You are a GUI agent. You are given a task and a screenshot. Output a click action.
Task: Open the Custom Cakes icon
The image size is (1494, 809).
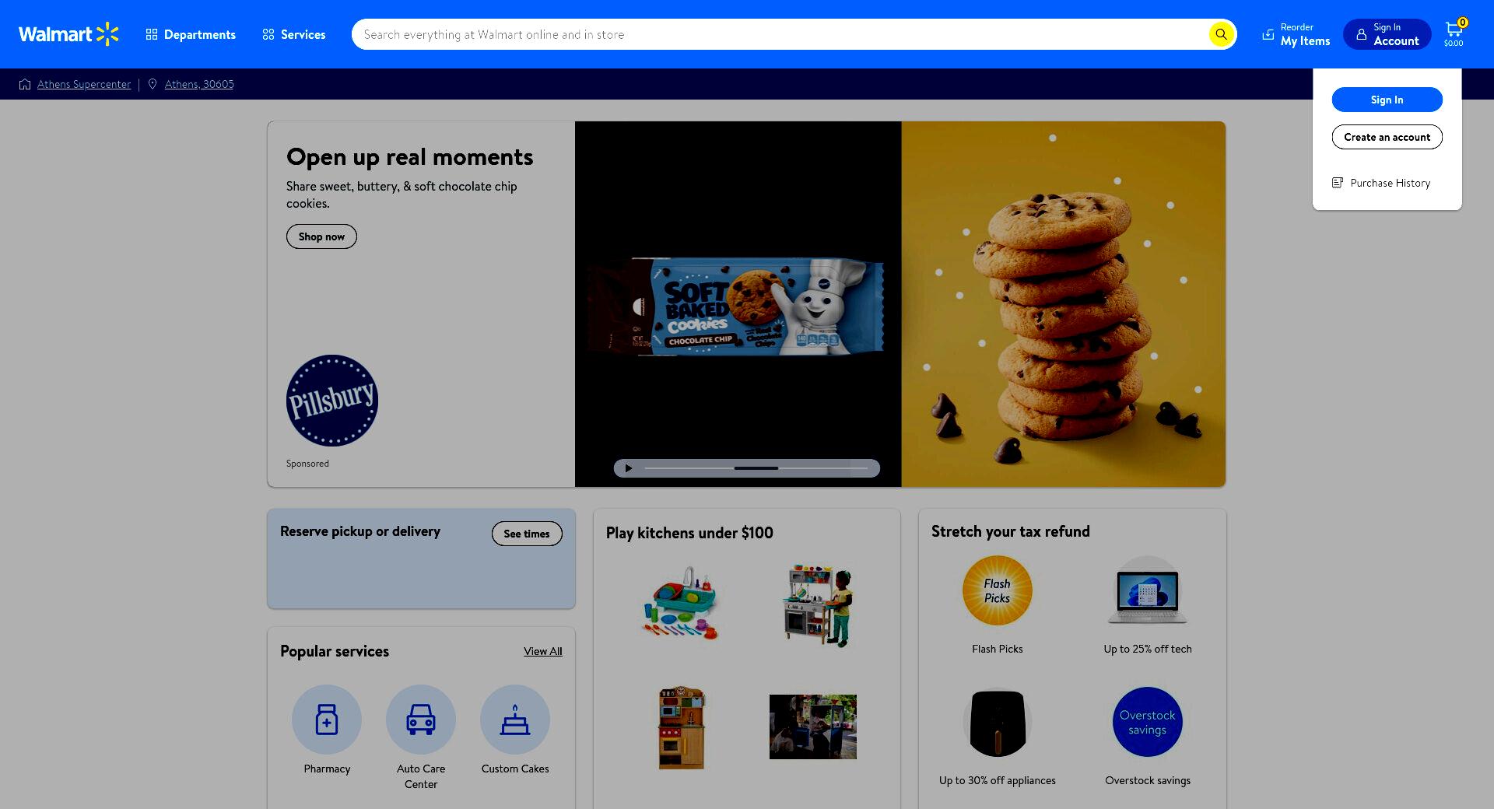pyautogui.click(x=515, y=720)
